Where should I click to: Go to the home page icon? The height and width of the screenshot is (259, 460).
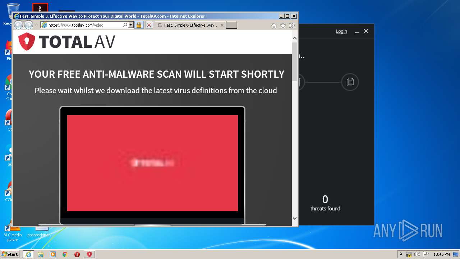click(274, 26)
